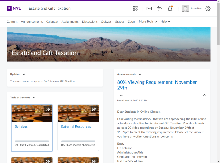Open the message alerts envelope icon

(149, 9)
